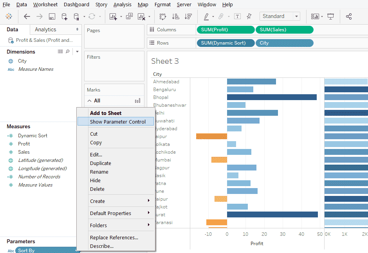
Task: Open the Pause Auto Updates dropdown arrow
Action: pos(84,17)
